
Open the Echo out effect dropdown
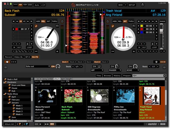38,66
